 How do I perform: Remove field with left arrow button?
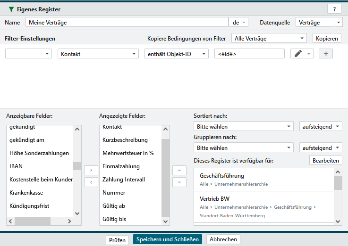pyautogui.click(x=91, y=182)
